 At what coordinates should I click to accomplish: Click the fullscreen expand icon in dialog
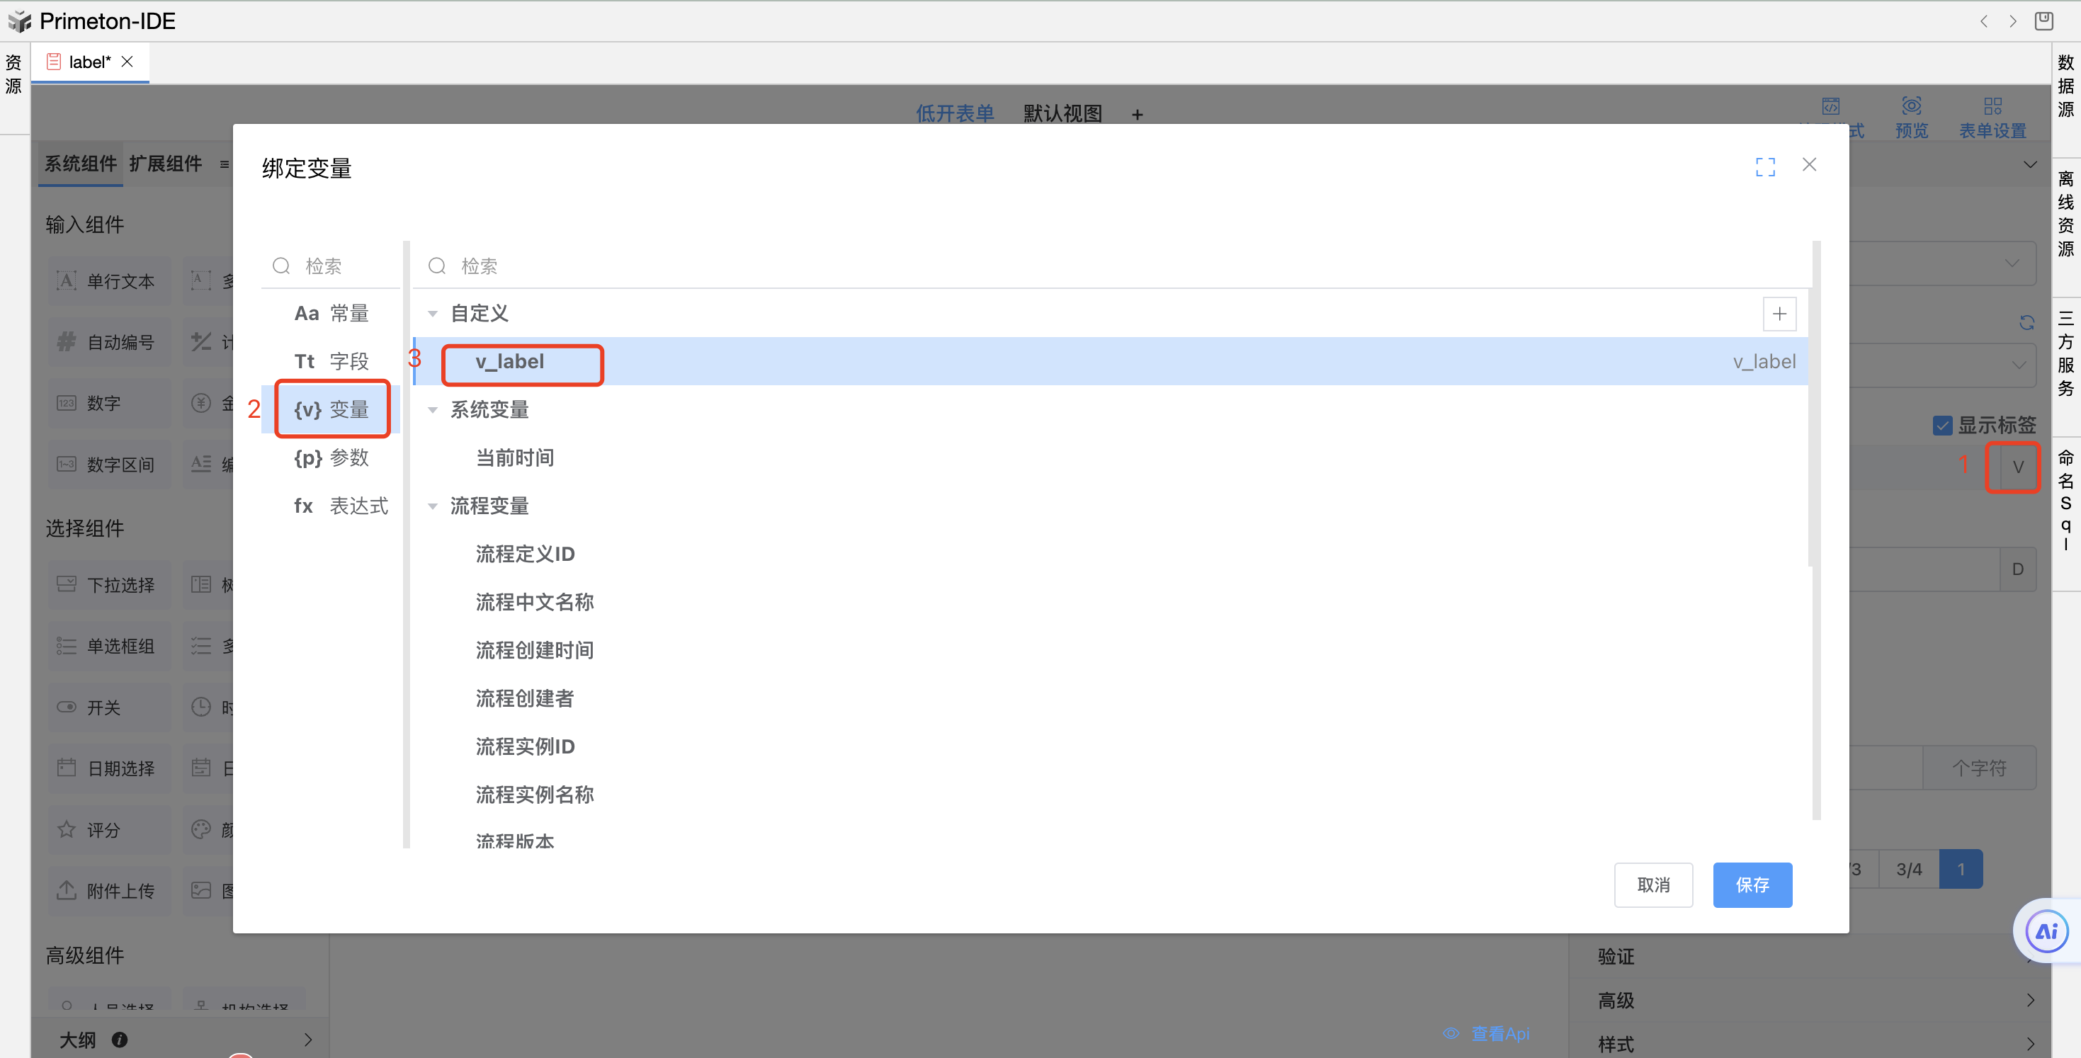(1765, 166)
